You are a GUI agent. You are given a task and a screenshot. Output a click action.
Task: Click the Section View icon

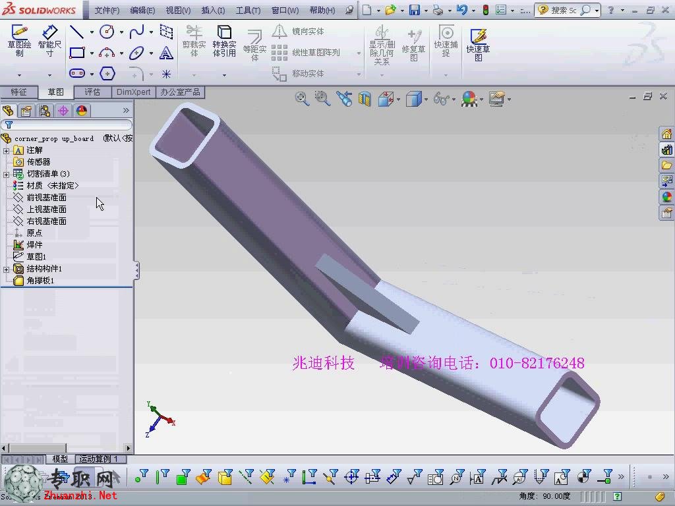click(x=365, y=99)
